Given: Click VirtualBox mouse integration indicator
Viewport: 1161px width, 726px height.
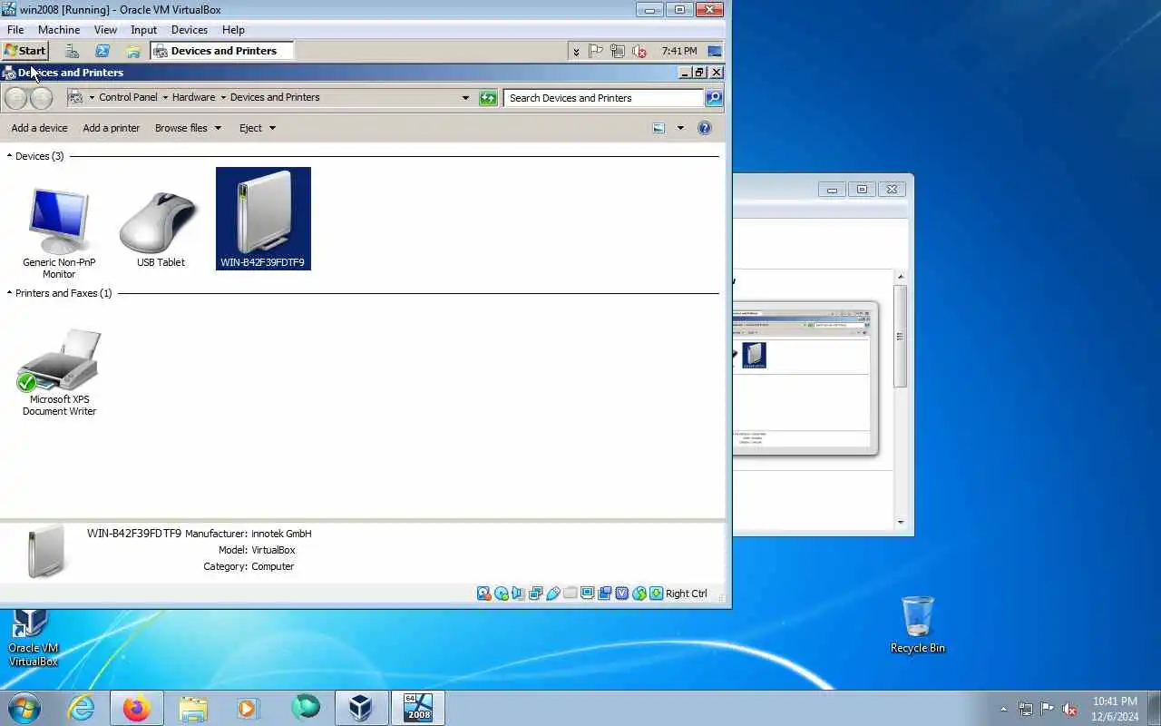Looking at the screenshot, I should [639, 594].
